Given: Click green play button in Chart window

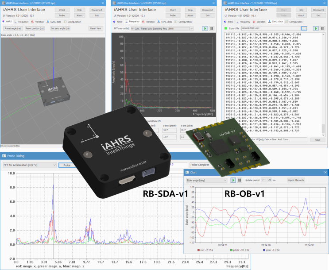Looking at the screenshot, I should (x=233, y=180).
